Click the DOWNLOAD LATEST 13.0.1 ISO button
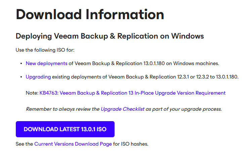 [65, 129]
